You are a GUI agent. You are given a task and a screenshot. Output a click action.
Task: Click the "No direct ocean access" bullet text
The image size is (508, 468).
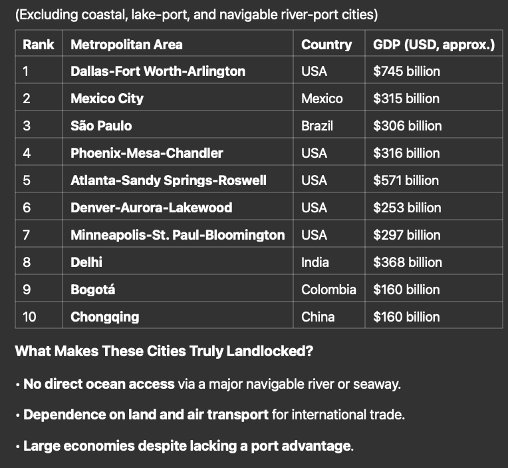pos(100,384)
